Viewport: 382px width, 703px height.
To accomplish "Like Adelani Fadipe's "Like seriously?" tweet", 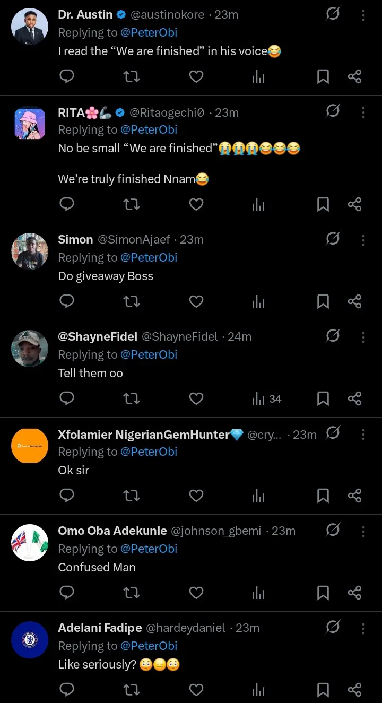I will click(x=196, y=690).
